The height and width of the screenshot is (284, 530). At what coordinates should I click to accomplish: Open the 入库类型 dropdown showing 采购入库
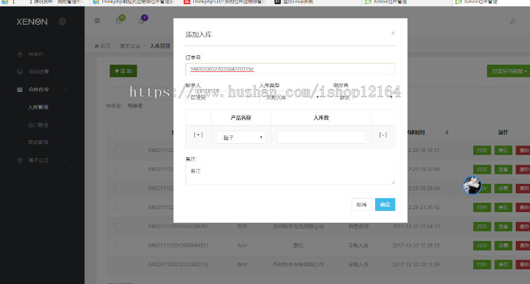click(x=290, y=97)
